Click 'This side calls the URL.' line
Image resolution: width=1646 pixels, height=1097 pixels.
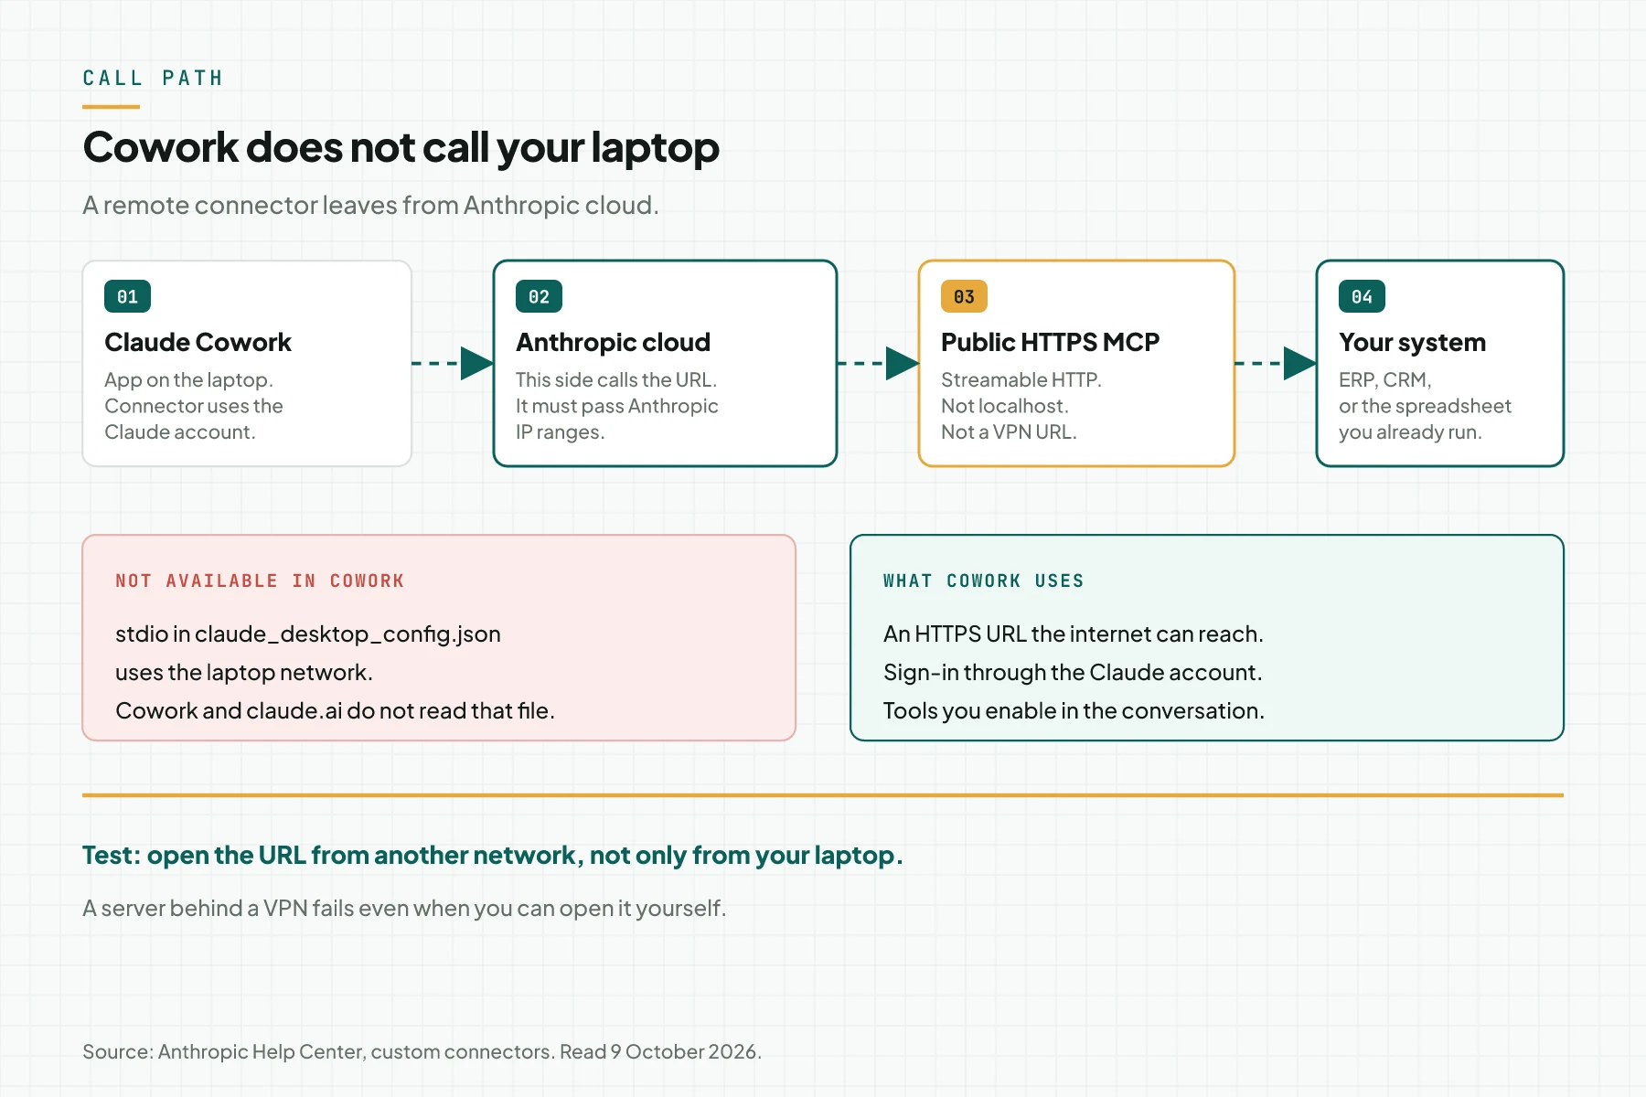coord(616,379)
